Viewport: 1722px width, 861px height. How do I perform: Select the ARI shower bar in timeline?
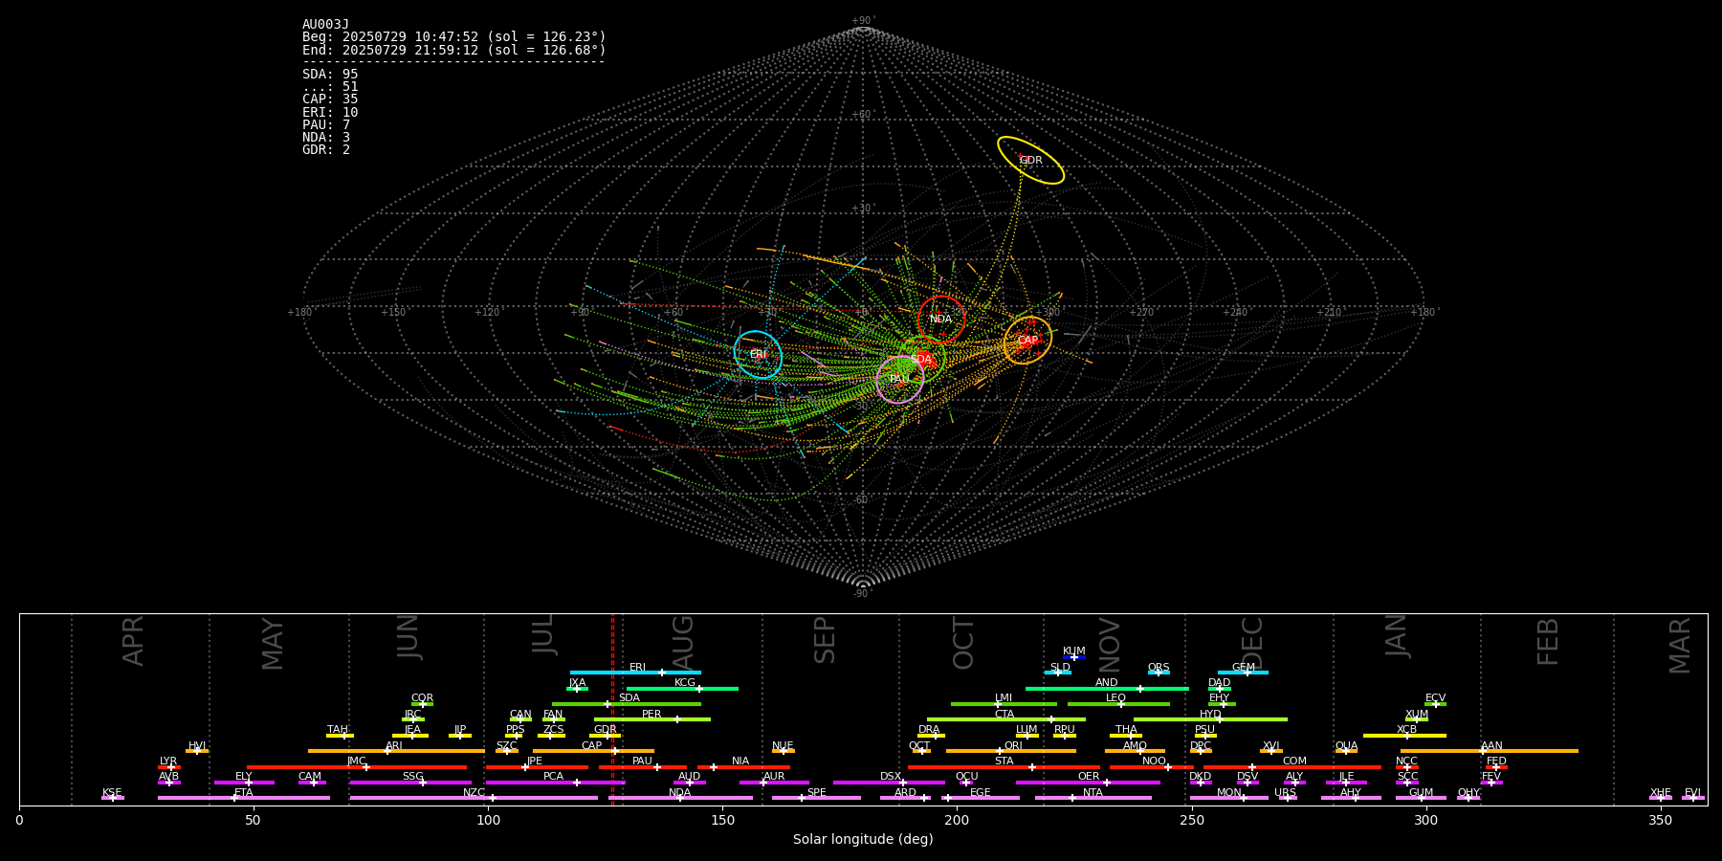pos(396,751)
